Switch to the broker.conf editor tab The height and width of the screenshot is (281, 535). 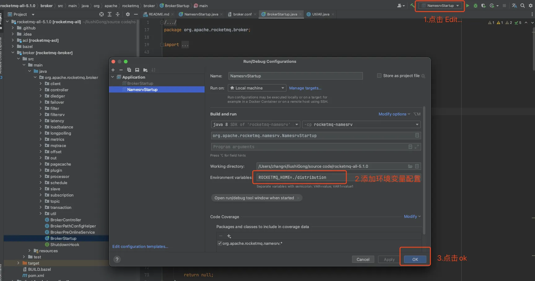pyautogui.click(x=242, y=14)
